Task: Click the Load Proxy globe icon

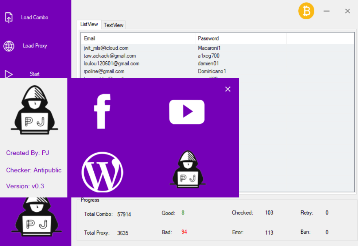Action: click(9, 46)
